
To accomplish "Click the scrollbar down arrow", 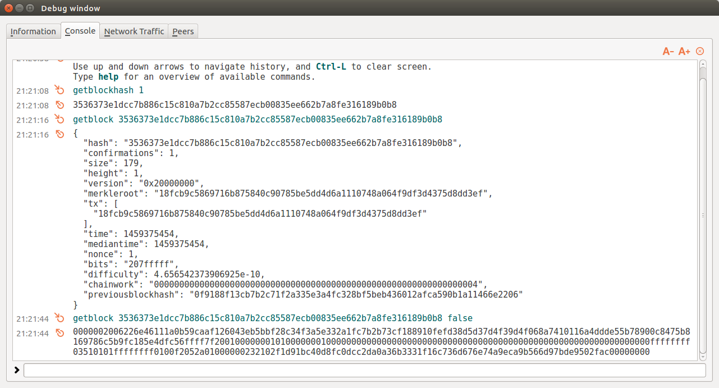I will pyautogui.click(x=703, y=357).
